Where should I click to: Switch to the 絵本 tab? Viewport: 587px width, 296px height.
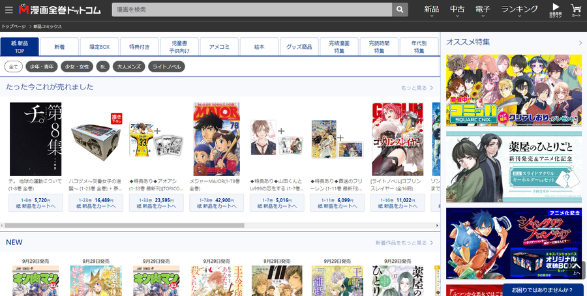(x=259, y=47)
